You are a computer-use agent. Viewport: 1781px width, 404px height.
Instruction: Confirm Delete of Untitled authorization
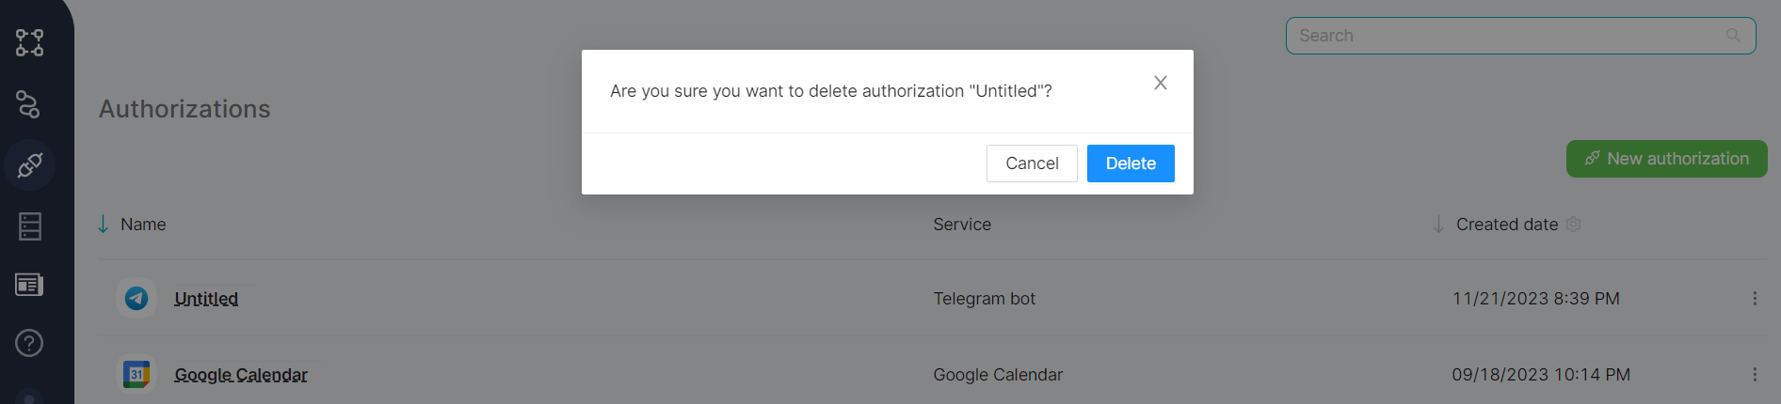(1131, 163)
